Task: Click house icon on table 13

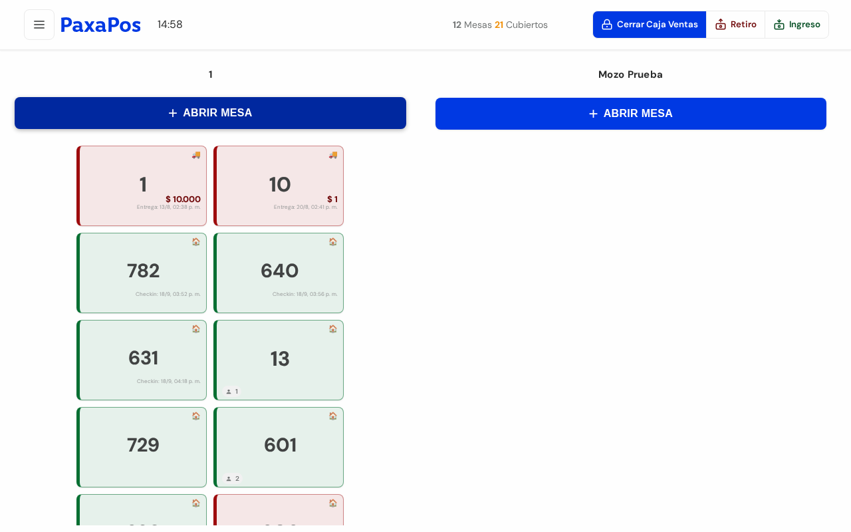Action: 333,329
